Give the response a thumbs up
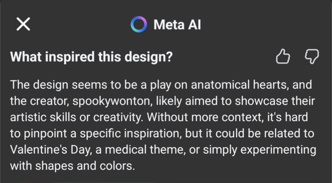The height and width of the screenshot is (183, 332). tap(283, 56)
